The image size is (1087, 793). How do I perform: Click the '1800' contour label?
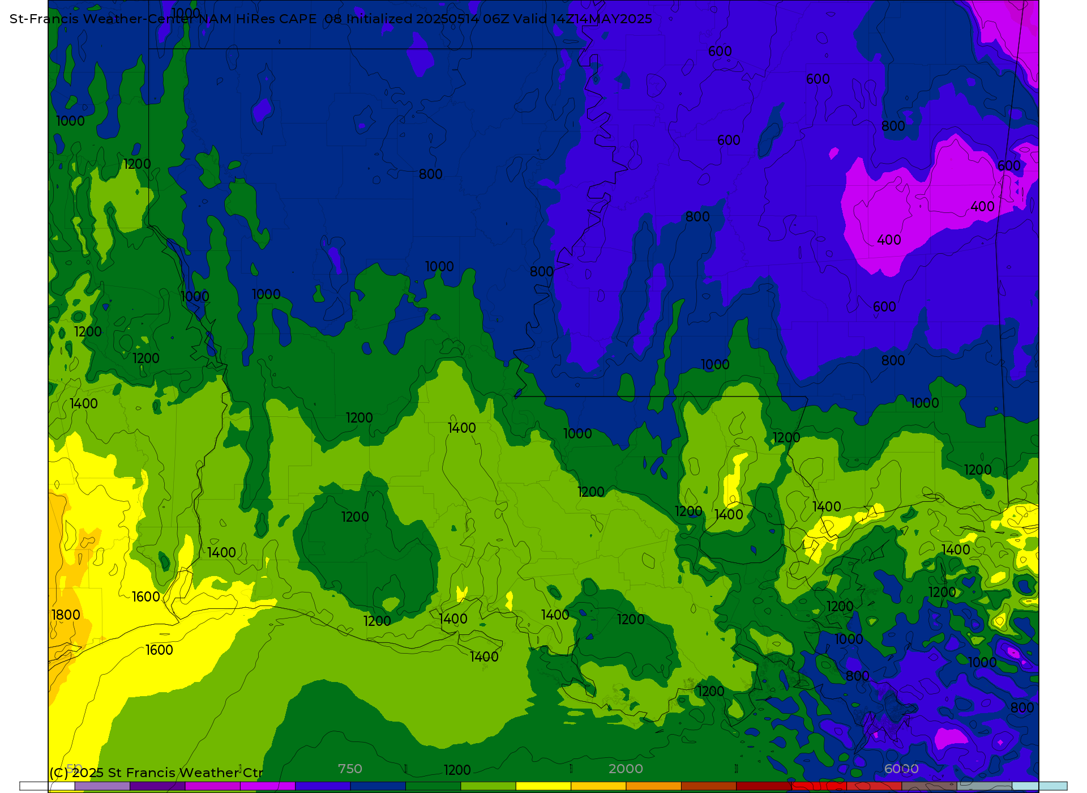pyautogui.click(x=66, y=615)
